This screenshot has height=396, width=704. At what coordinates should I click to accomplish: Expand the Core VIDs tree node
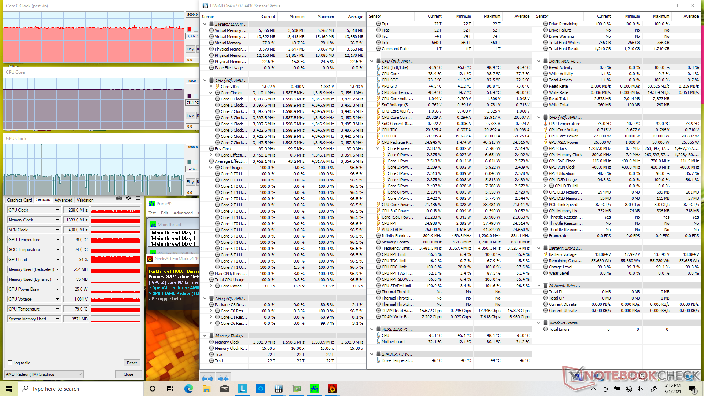(211, 87)
